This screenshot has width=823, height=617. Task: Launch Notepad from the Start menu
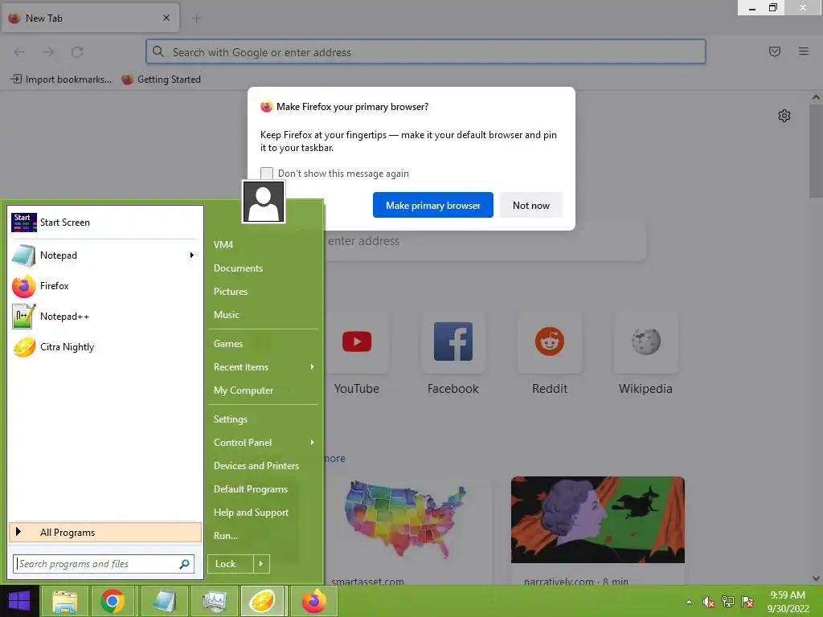click(x=97, y=255)
